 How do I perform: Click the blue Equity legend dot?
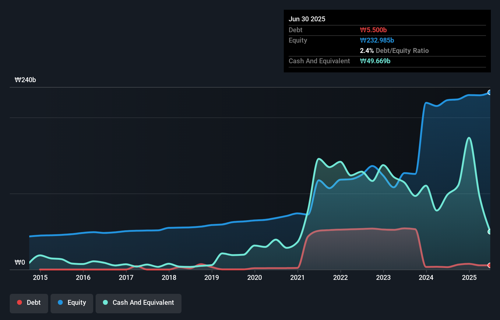[60, 302]
